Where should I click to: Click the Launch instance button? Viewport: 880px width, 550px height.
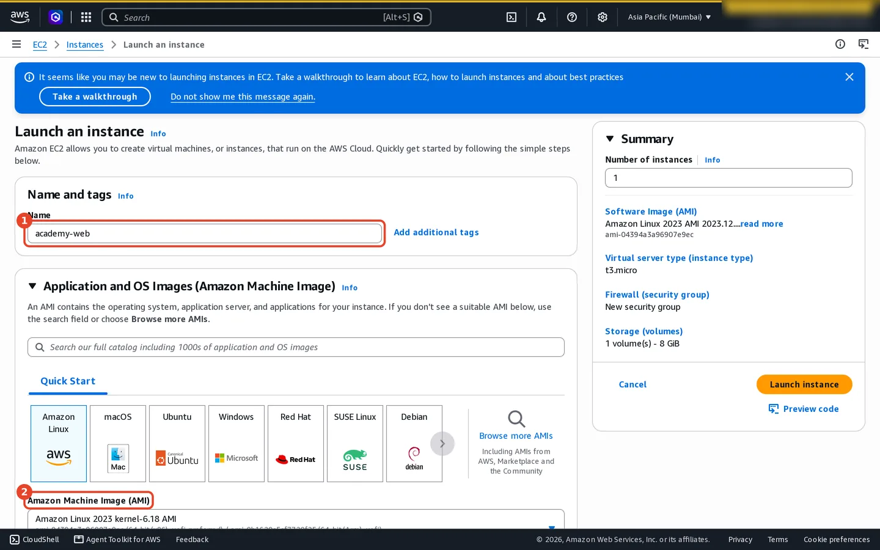pyautogui.click(x=804, y=384)
